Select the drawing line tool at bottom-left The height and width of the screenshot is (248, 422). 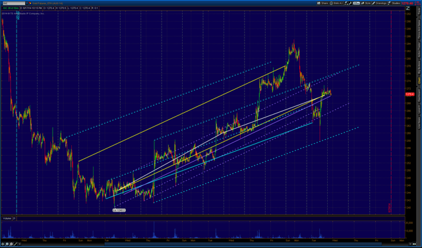(15, 244)
